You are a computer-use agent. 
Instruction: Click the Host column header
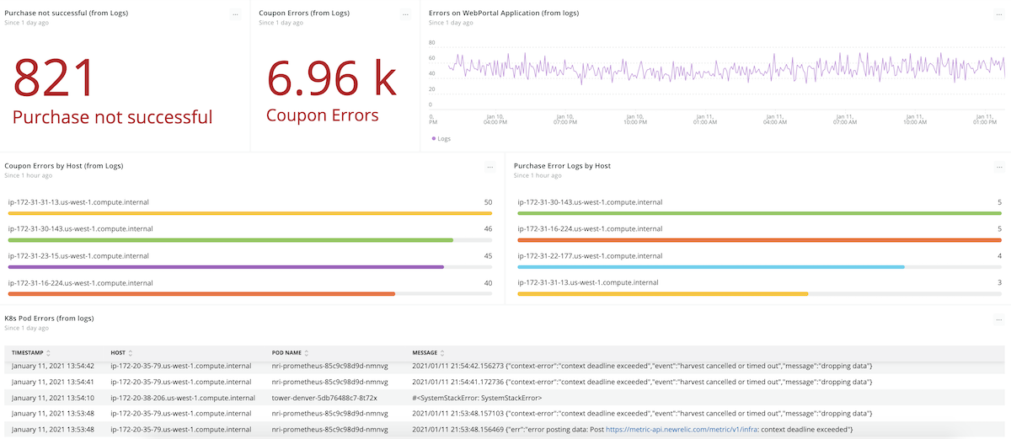(x=117, y=352)
